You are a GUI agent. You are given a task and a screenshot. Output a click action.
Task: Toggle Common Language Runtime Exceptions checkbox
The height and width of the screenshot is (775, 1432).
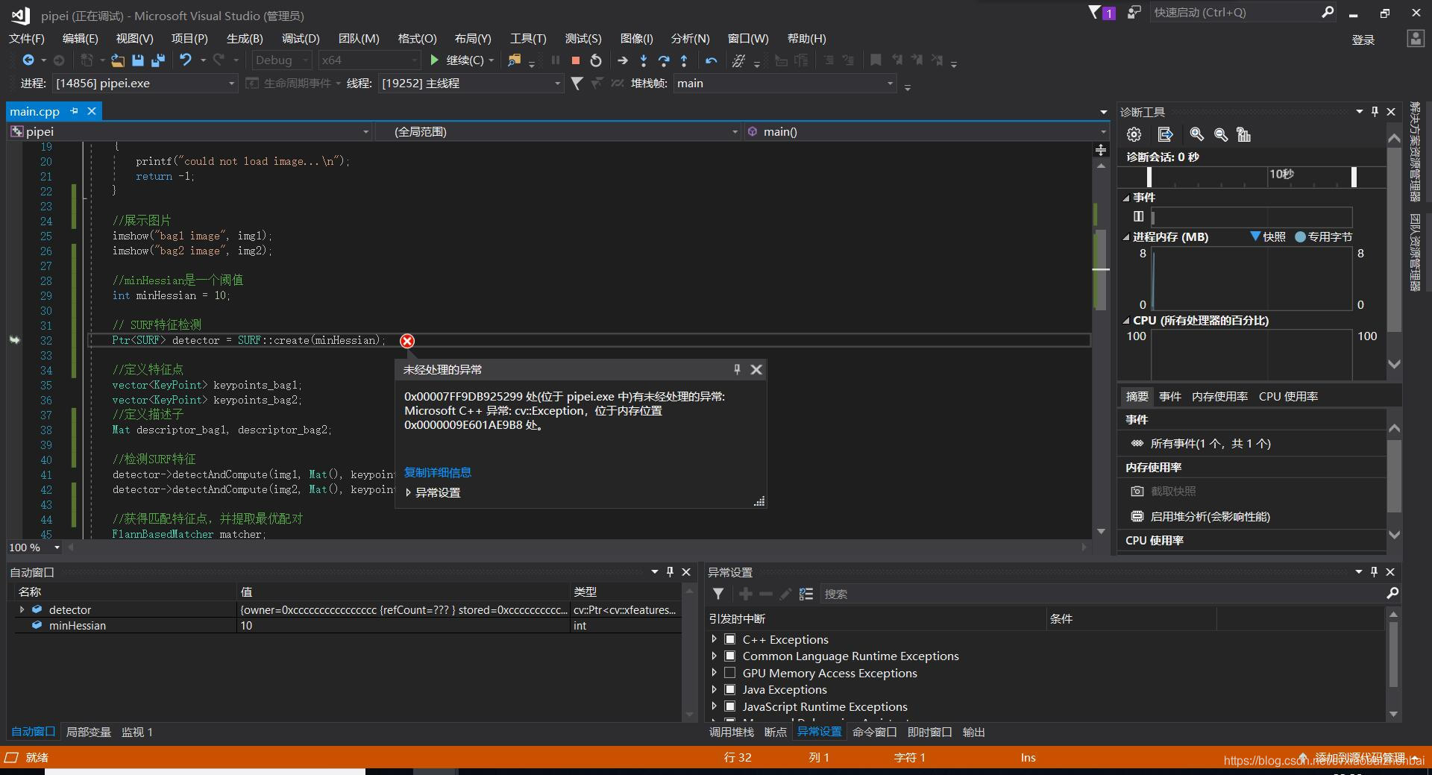tap(730, 656)
